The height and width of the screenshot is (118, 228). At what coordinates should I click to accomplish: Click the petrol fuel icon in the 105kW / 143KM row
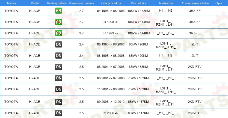pos(58,11)
